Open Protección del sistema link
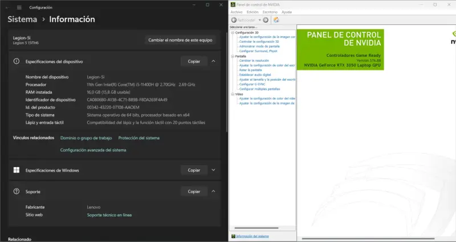This screenshot has height=242, width=456. [x=139, y=138]
